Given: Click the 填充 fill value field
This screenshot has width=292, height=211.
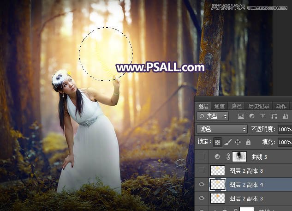Looking at the screenshot, I should pos(285,142).
